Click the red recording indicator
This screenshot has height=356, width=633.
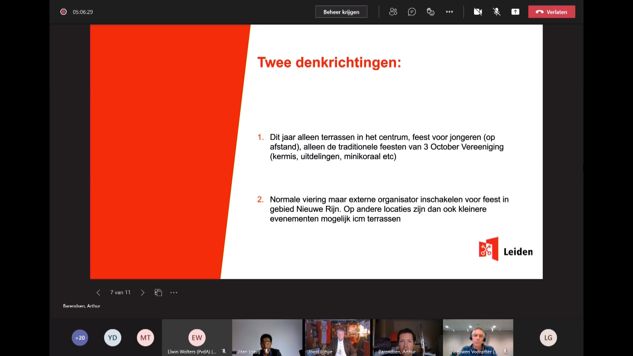[63, 12]
